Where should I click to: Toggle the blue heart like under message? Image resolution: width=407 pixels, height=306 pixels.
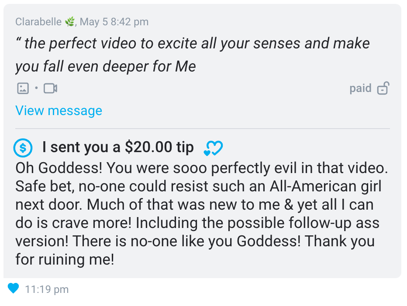point(13,289)
